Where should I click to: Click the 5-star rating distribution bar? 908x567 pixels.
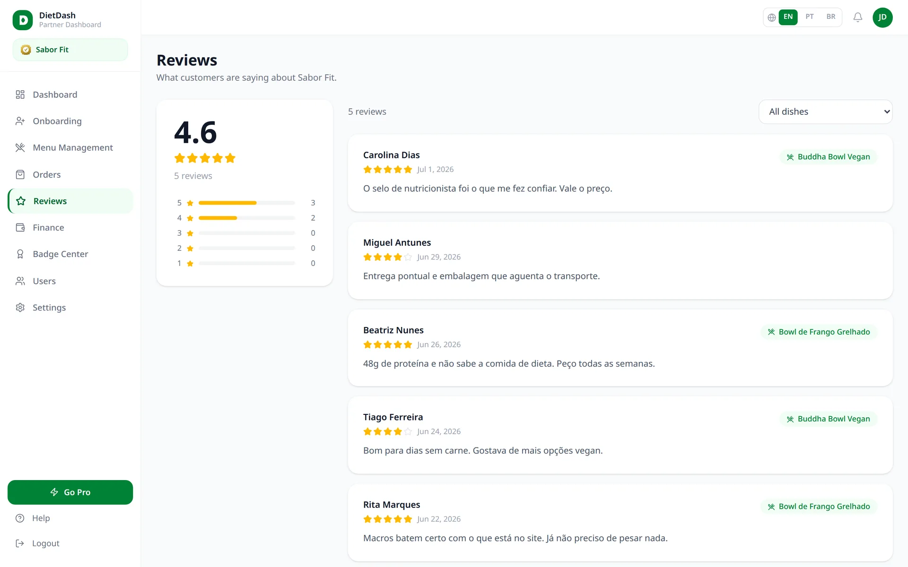pos(247,203)
